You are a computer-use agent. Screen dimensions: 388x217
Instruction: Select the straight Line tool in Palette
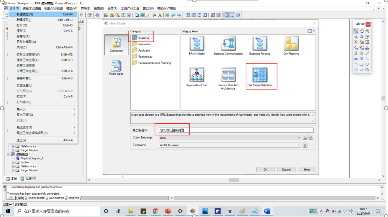coord(367,59)
